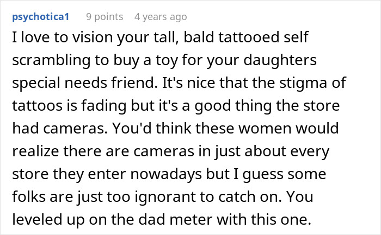Click the '4 years ago' timestamp
The image size is (381, 235).
(161, 16)
